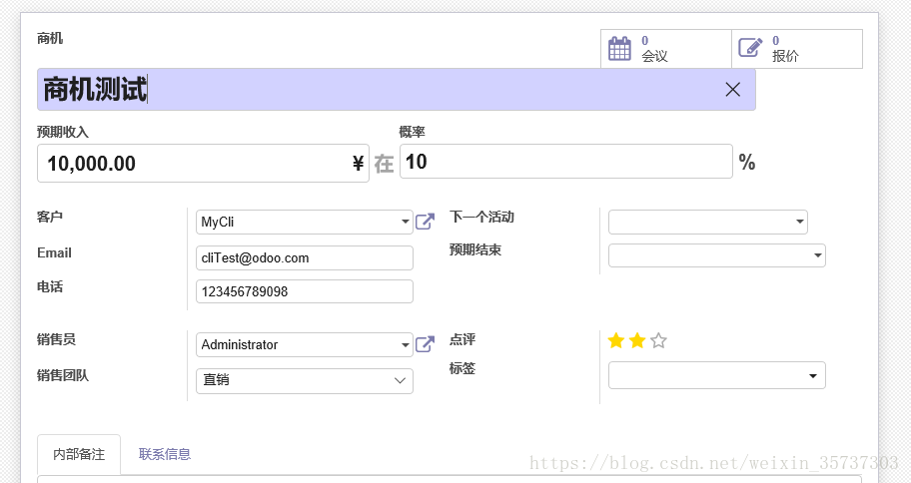Click the 0 报价 stat button text

785,49
